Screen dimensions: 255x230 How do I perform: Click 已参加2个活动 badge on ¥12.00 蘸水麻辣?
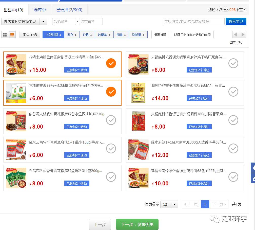(x=199, y=155)
